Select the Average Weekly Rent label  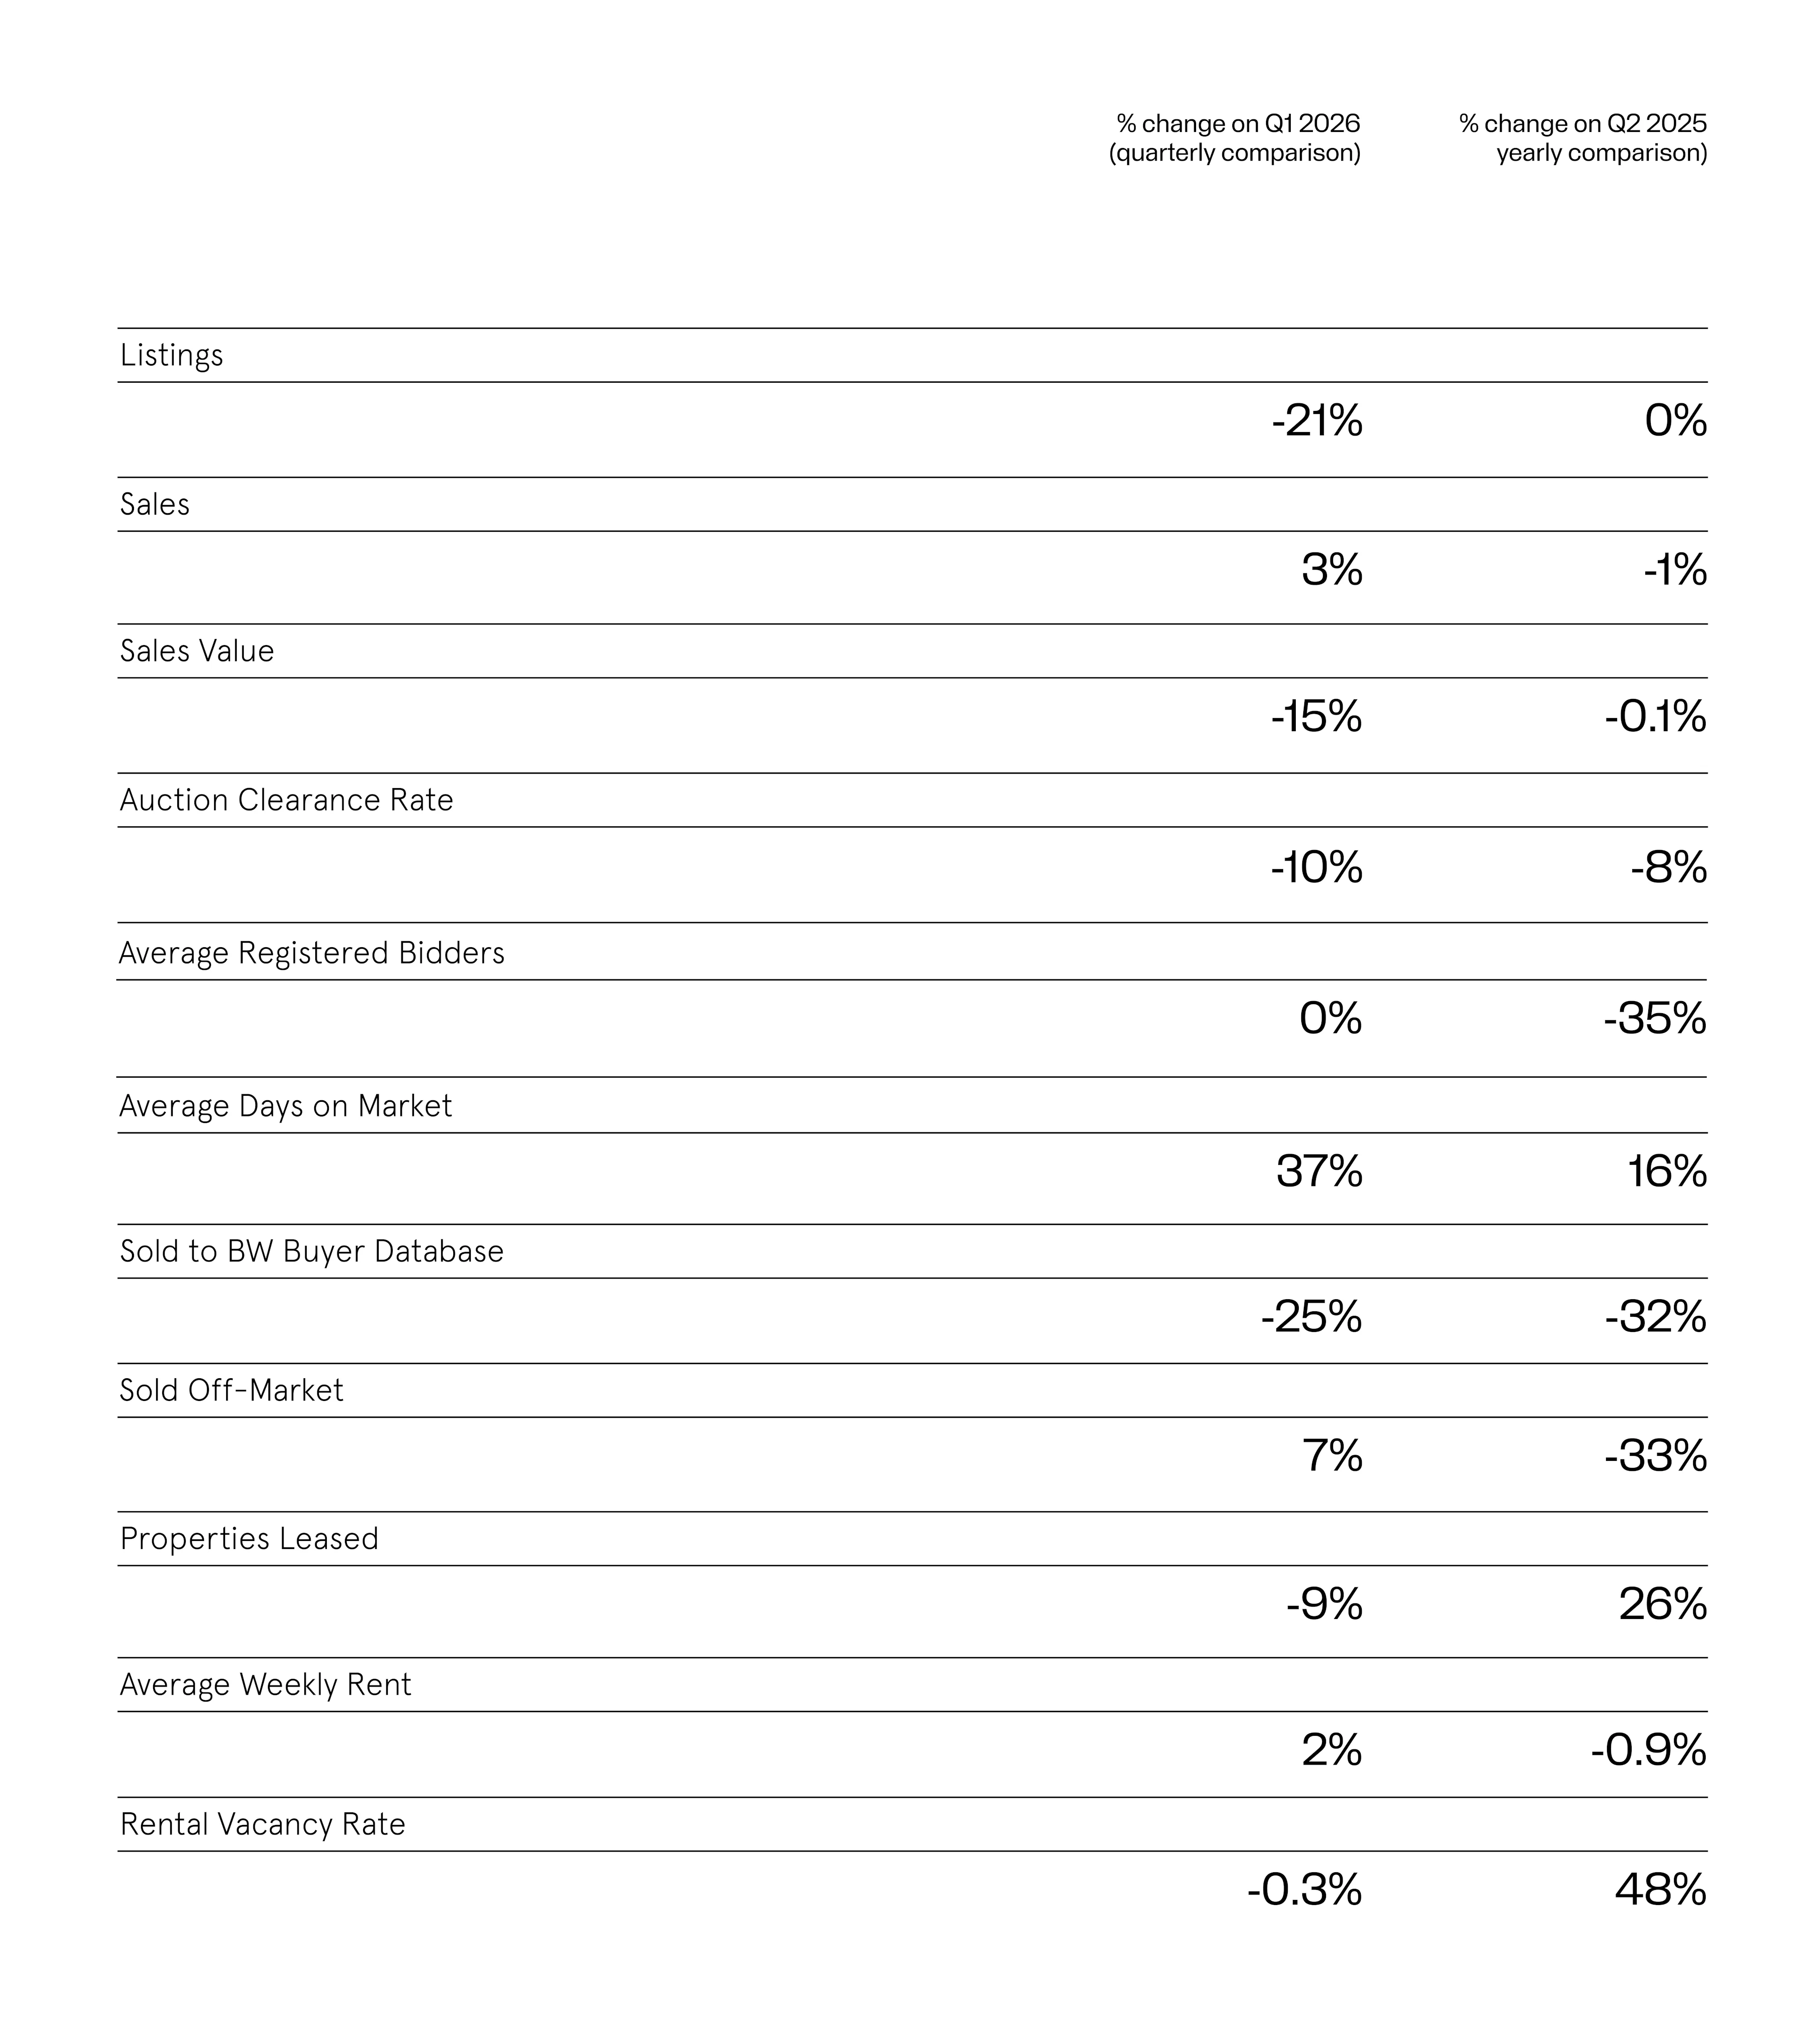point(265,1686)
